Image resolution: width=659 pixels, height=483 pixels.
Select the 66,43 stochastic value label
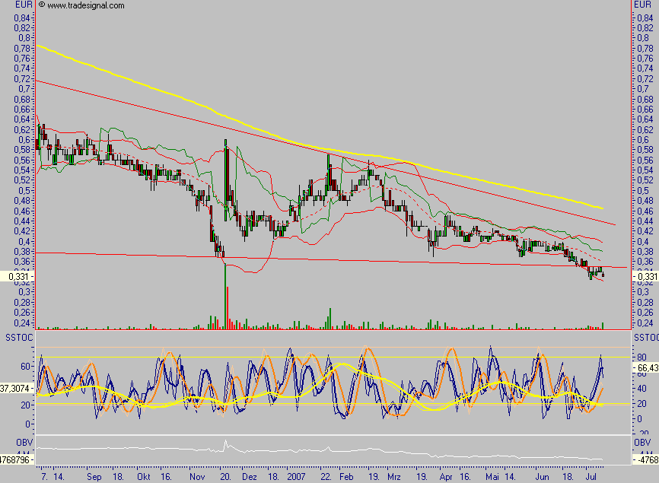645,366
